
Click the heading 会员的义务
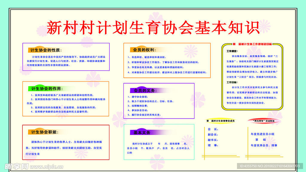(x=145, y=91)
